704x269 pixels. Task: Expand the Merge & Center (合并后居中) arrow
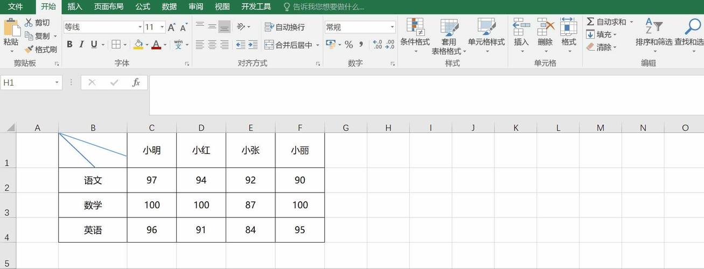[318, 45]
